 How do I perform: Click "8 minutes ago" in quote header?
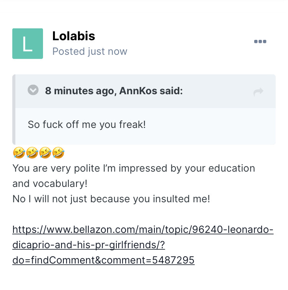[79, 91]
